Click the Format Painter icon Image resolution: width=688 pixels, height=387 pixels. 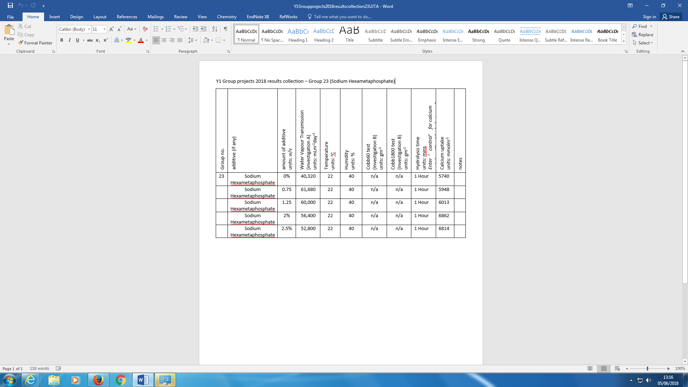click(21, 43)
